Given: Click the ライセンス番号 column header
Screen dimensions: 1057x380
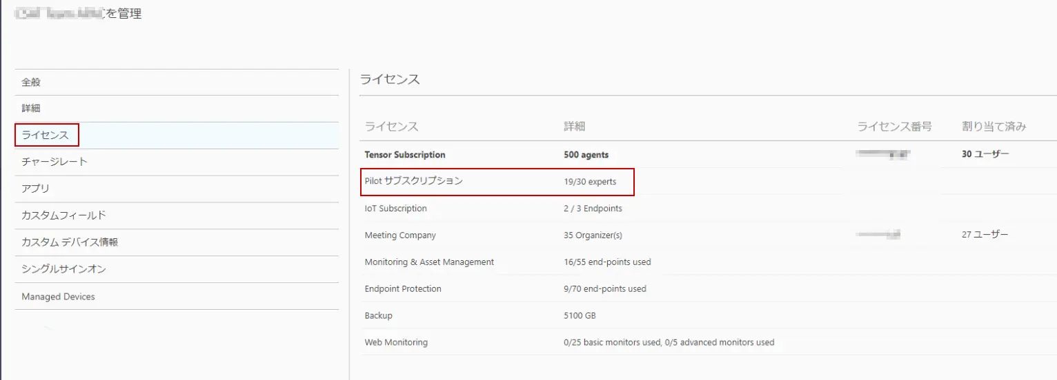Looking at the screenshot, I should point(894,127).
